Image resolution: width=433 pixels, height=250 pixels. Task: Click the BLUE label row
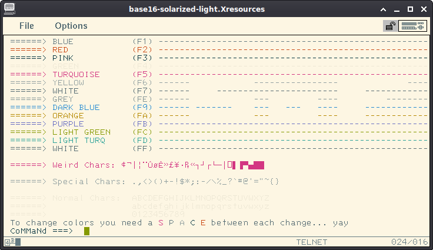pyautogui.click(x=63, y=41)
